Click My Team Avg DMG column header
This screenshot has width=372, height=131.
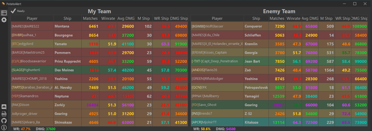(x=126, y=18)
